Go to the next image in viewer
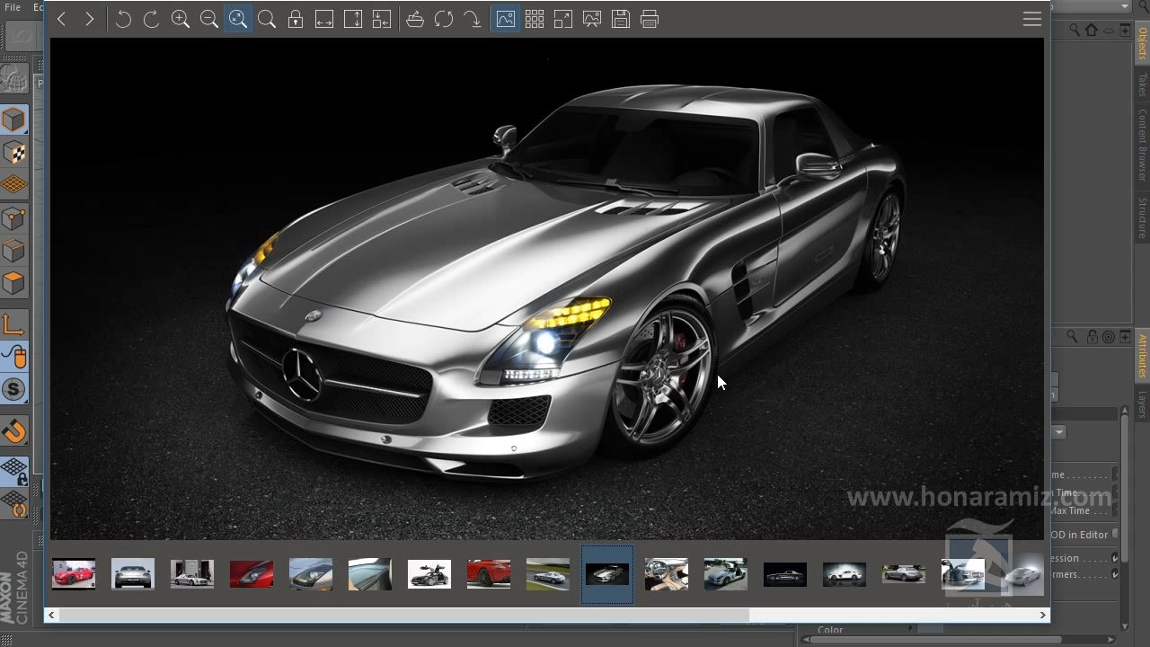Viewport: 1150px width, 647px height. tap(89, 19)
